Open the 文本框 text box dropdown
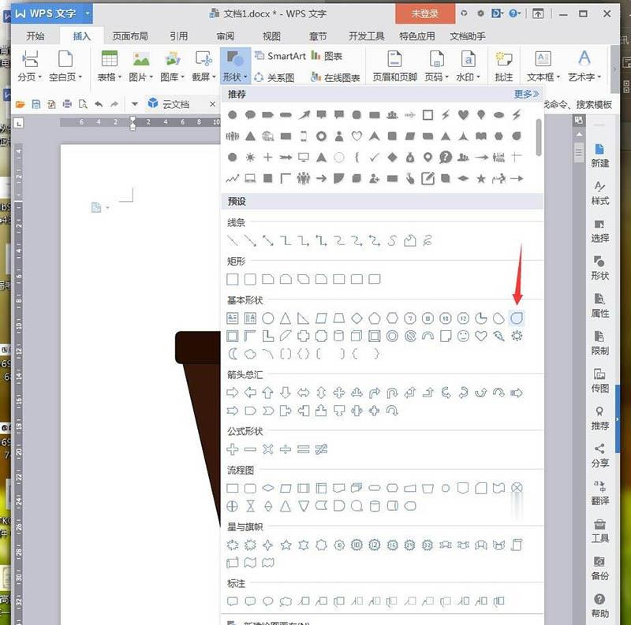The width and height of the screenshot is (631, 625). [x=543, y=66]
